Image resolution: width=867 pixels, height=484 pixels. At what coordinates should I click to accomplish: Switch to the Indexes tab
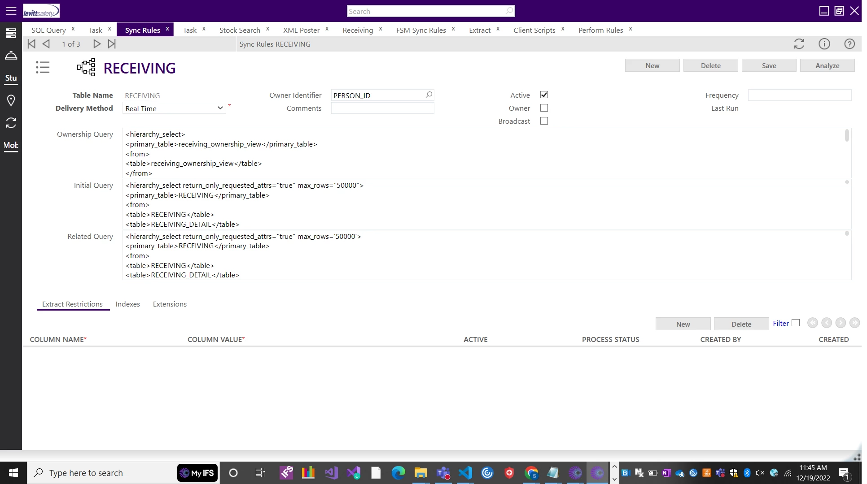[127, 304]
